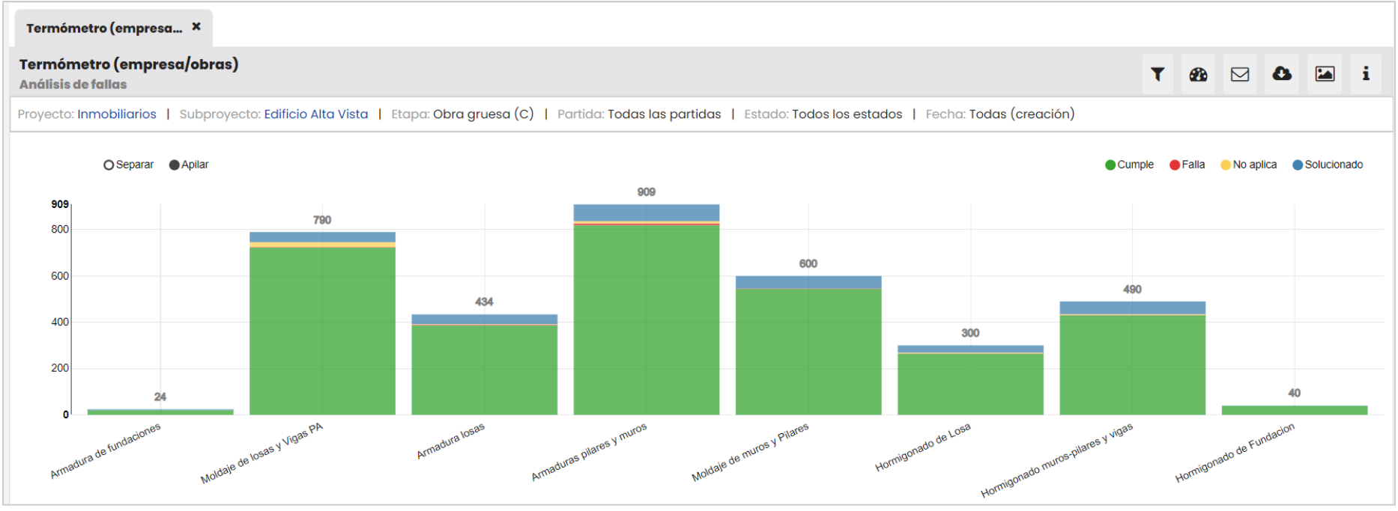
Task: Select the Separar radio option
Action: (109, 165)
